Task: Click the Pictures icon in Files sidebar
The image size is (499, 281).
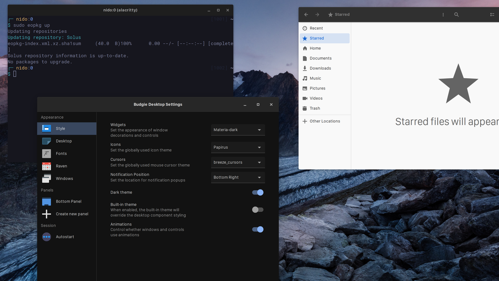Action: click(x=305, y=88)
